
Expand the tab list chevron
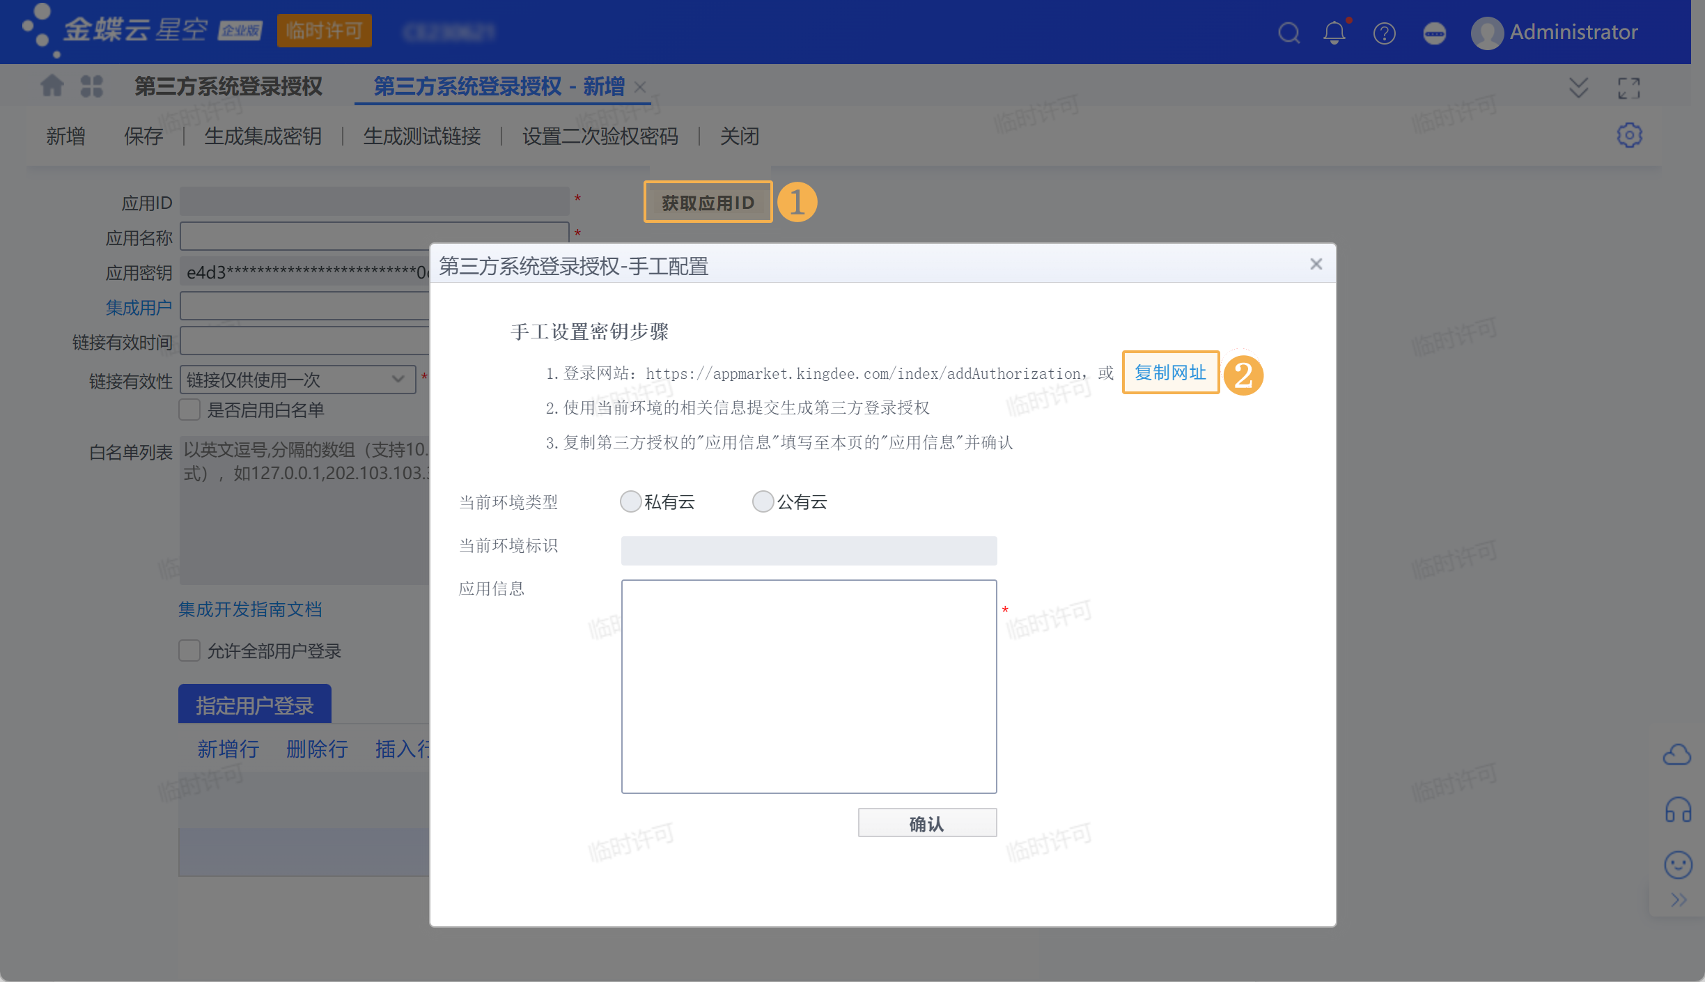pyautogui.click(x=1578, y=88)
